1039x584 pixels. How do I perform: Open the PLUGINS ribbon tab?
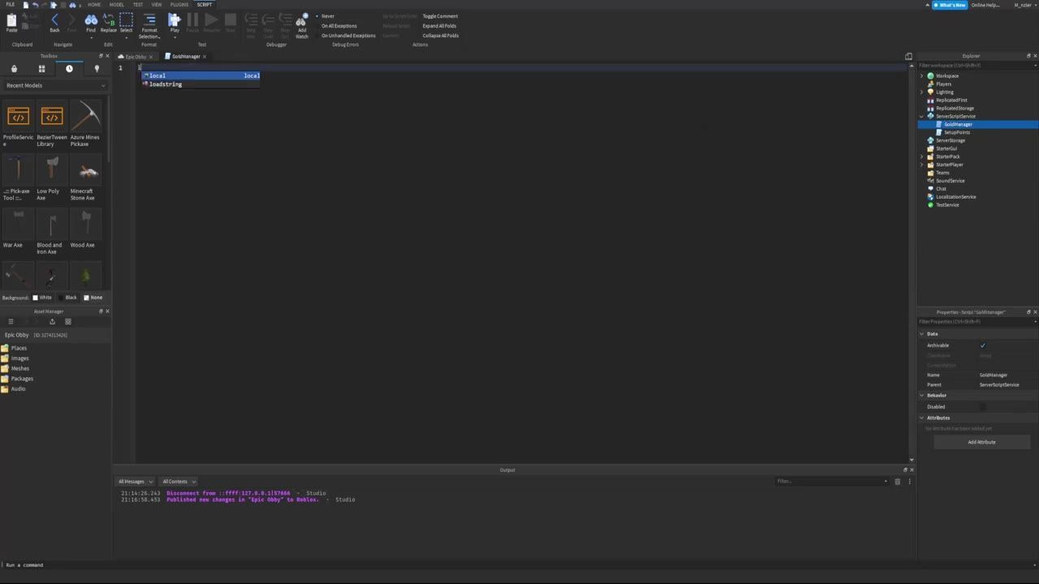179,4
